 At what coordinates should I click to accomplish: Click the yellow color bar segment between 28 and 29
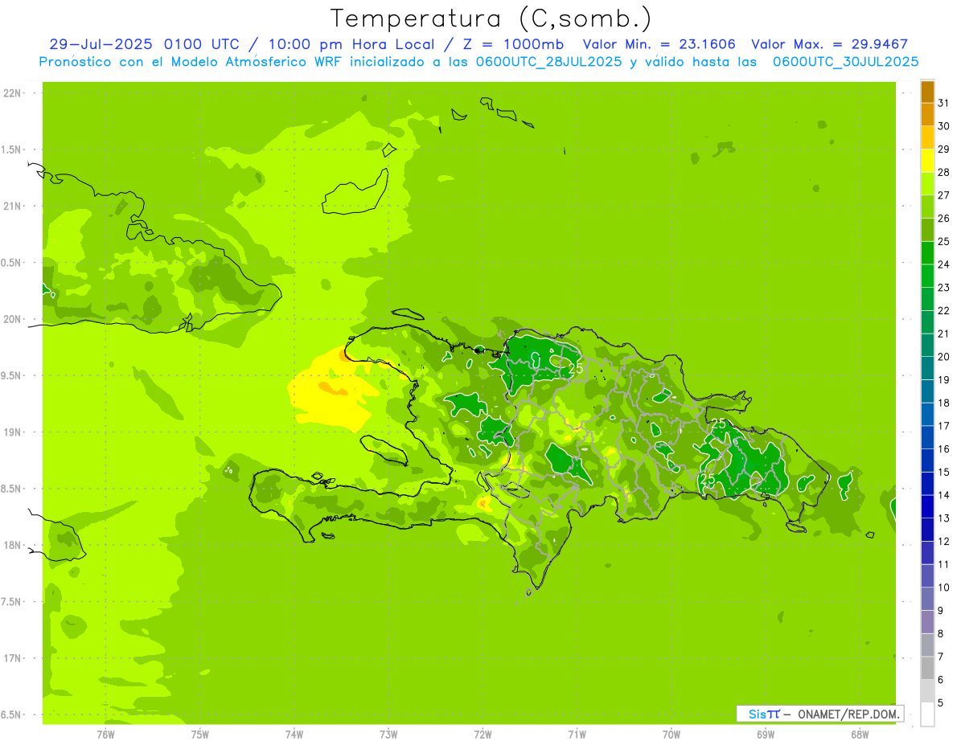tap(927, 161)
